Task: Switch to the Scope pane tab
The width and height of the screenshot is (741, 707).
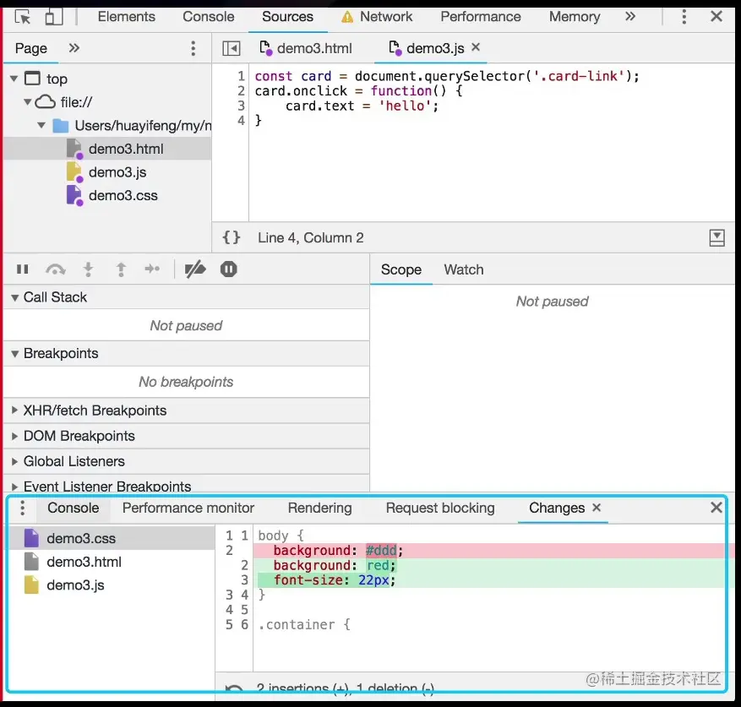Action: pyautogui.click(x=400, y=269)
